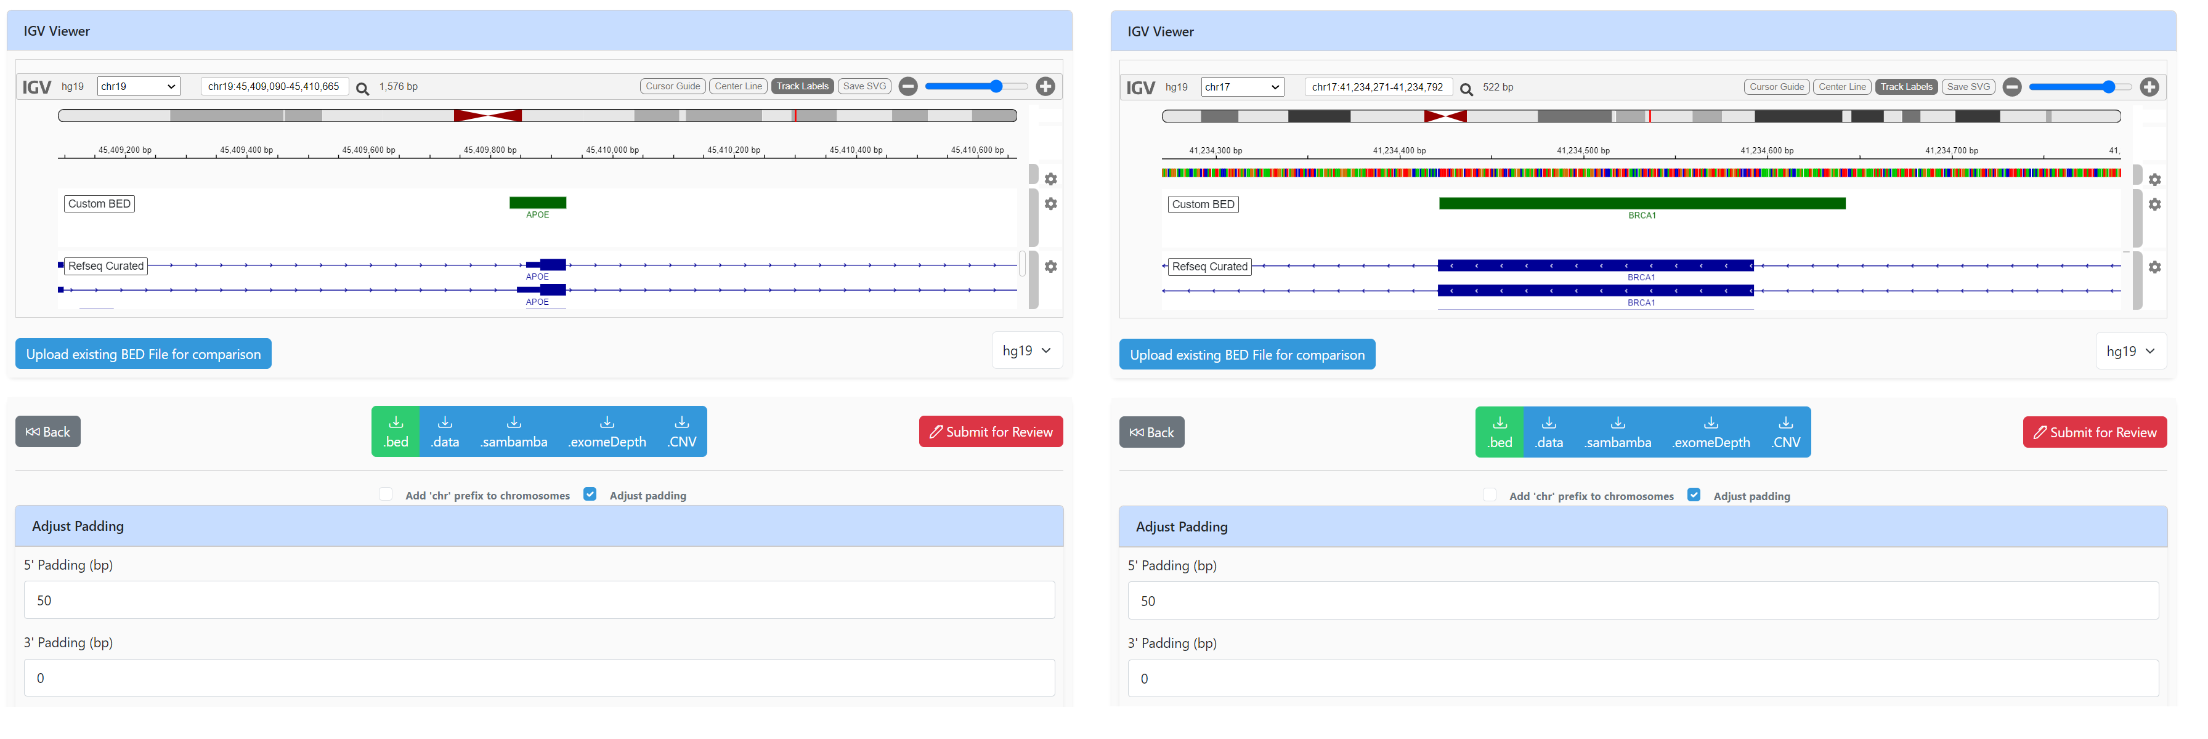Check Add 'chr' prefix box, left panel
This screenshot has width=2208, height=739.
pos(386,495)
